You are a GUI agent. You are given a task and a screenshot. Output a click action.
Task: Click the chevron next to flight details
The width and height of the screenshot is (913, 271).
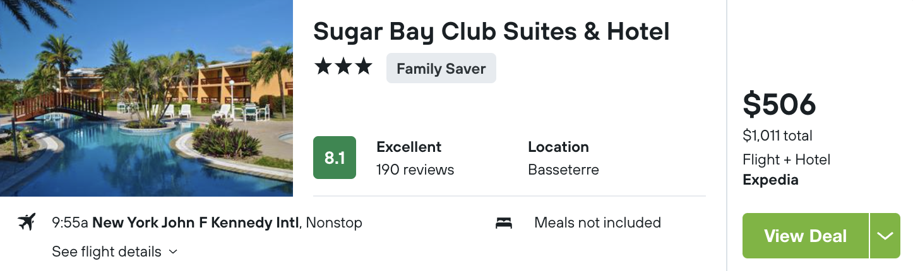[173, 252]
